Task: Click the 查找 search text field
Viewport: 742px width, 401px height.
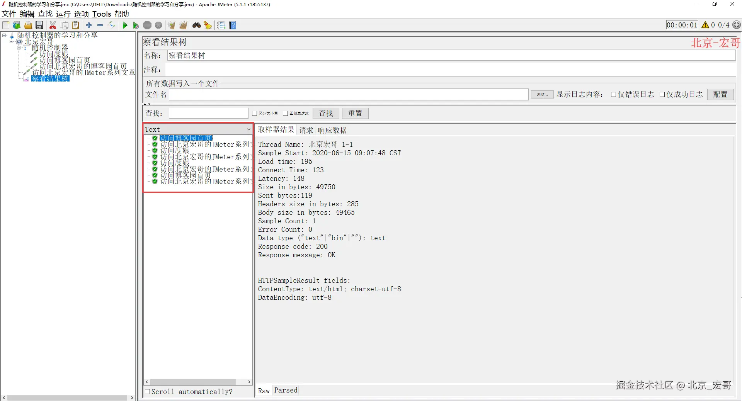Action: 208,113
